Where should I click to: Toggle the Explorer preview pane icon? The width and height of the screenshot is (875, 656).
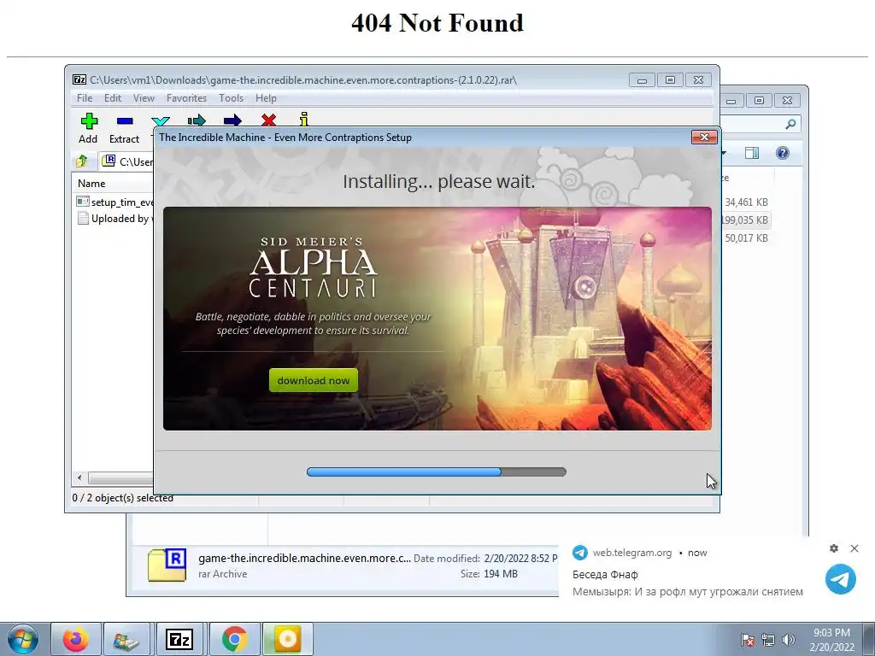752,153
